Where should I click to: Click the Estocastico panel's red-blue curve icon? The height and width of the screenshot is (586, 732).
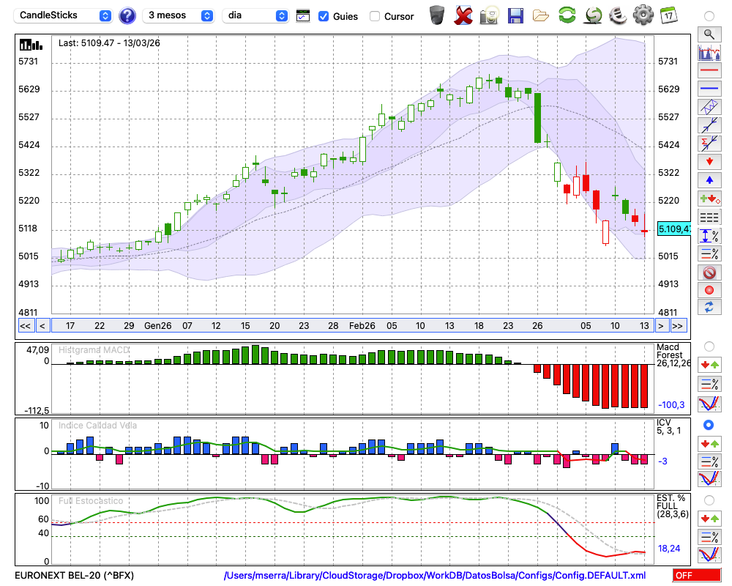point(709,555)
